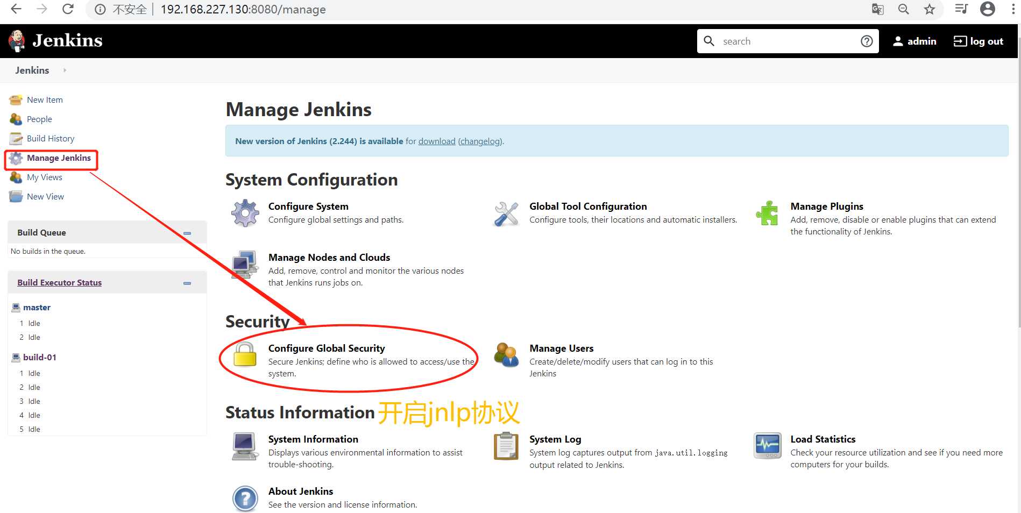Open the System Log link
1021x513 pixels.
[555, 439]
